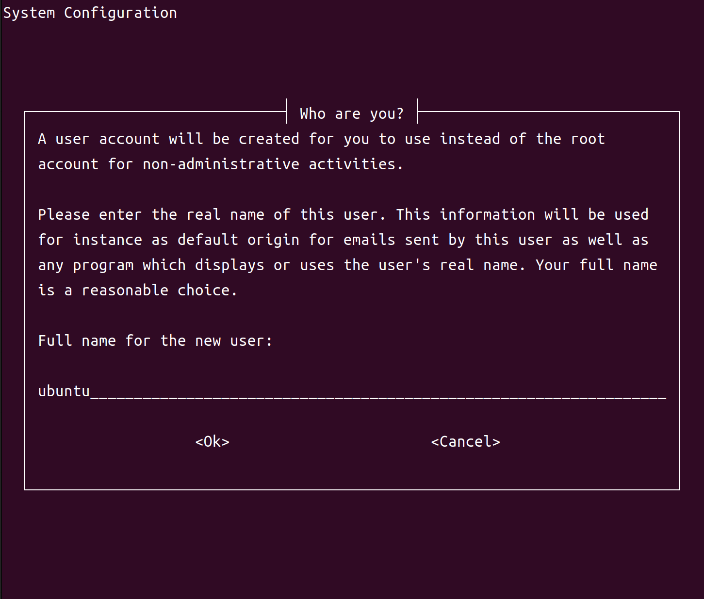704x599 pixels.
Task: Click the <Cancel> button
Action: [465, 441]
